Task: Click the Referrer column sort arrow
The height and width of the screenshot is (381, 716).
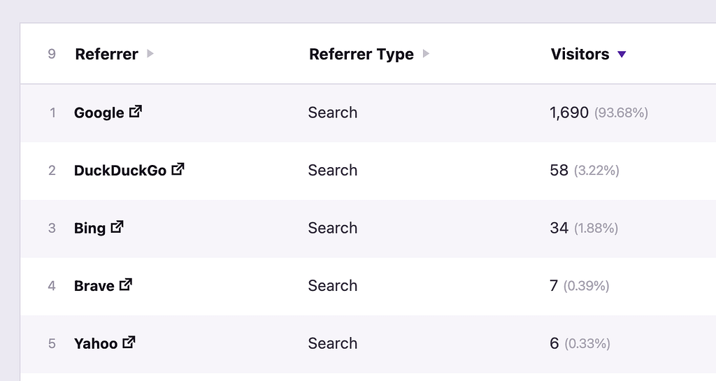Action: (150, 54)
